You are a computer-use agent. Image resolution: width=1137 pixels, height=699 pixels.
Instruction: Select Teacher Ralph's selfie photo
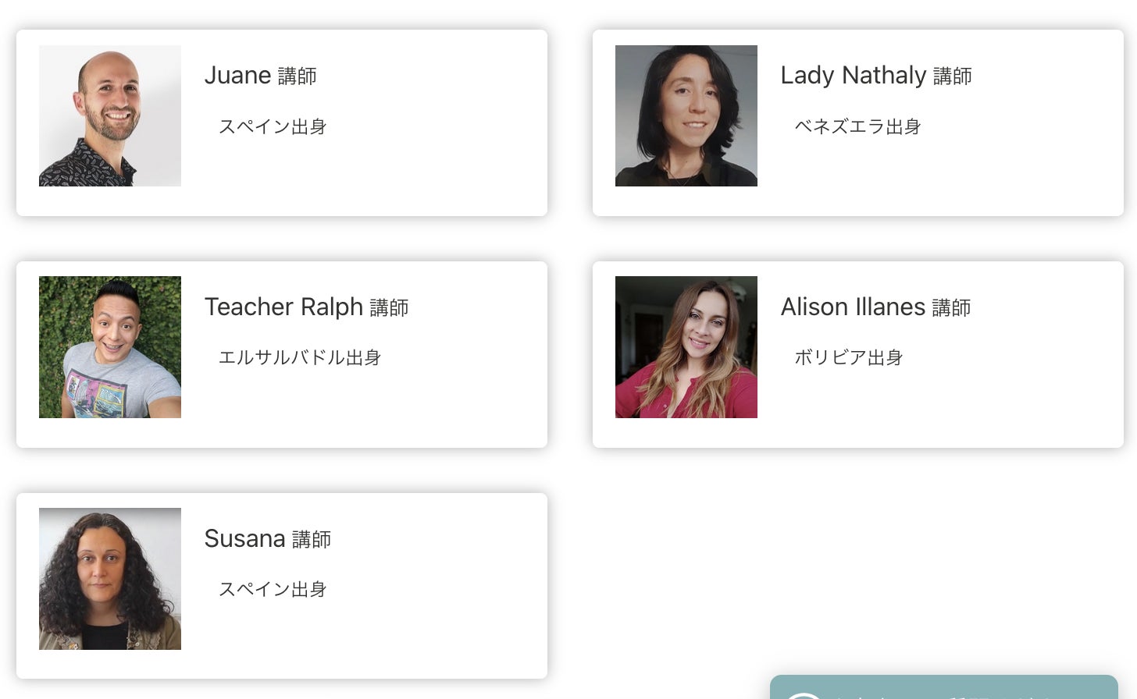pos(110,347)
